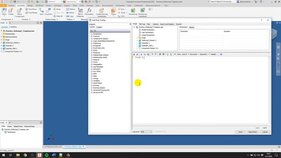This screenshot has width=281, height=158.
Task: Switch to the Forms tab in iLogic panel
Action: pyautogui.click(x=10, y=126)
